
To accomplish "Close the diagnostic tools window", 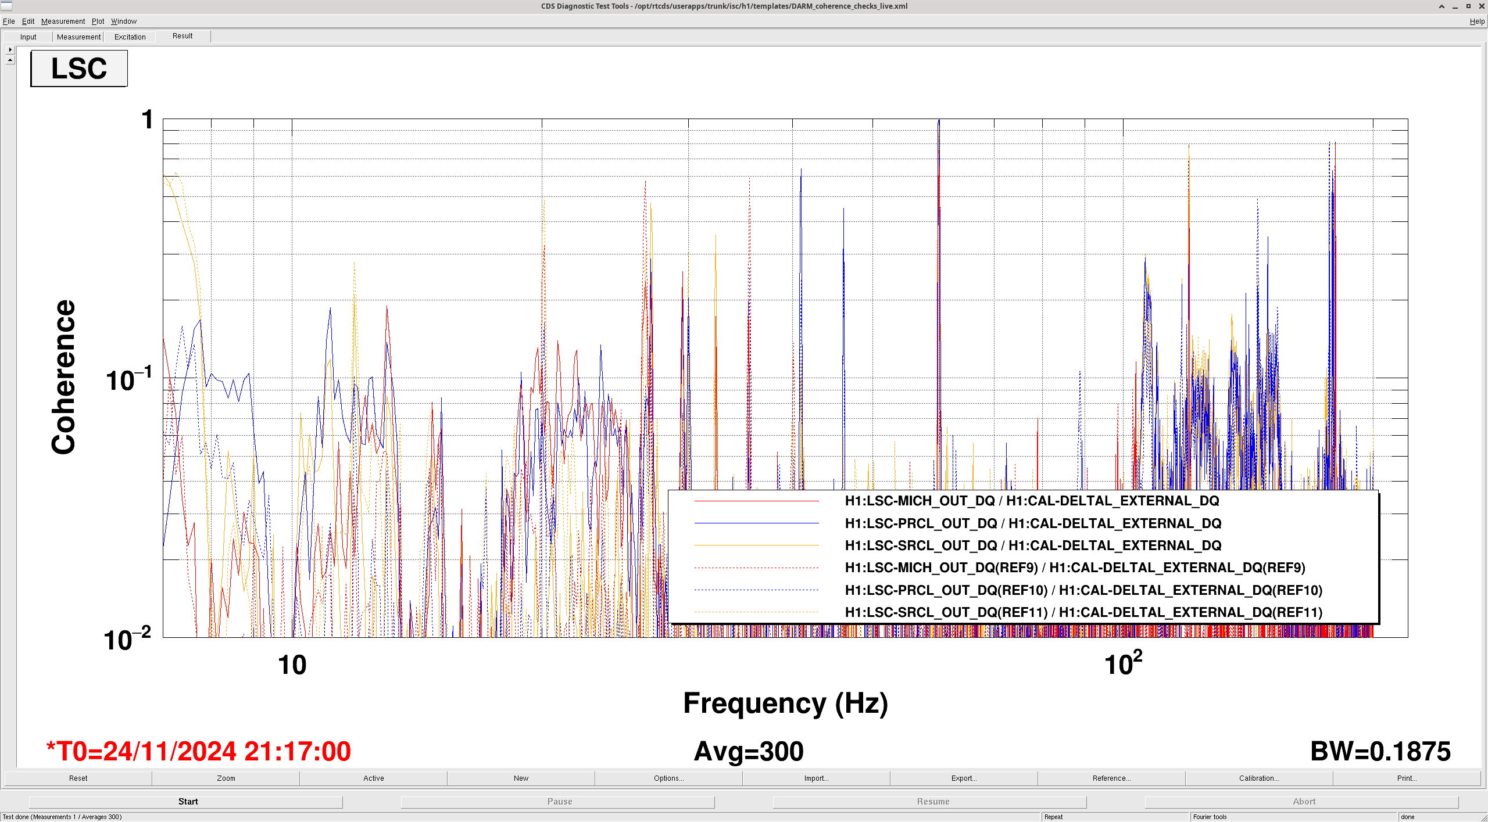I will click(1482, 6).
